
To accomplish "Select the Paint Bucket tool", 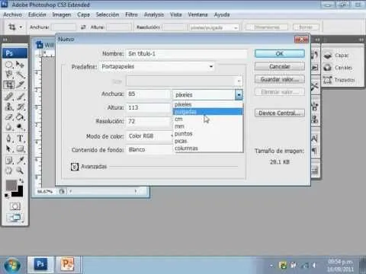I will click(x=21, y=116).
